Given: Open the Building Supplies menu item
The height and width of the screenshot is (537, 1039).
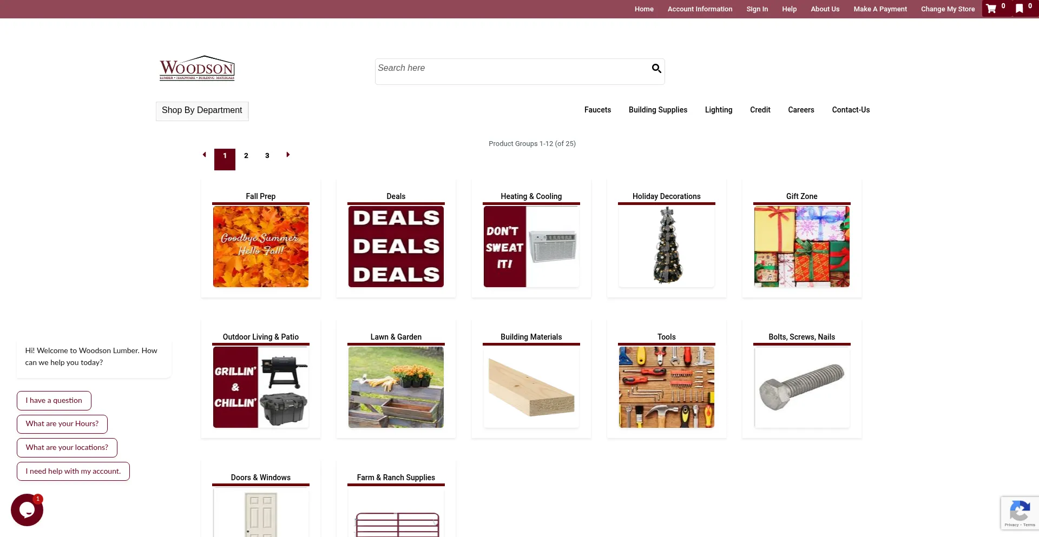Looking at the screenshot, I should pyautogui.click(x=658, y=110).
